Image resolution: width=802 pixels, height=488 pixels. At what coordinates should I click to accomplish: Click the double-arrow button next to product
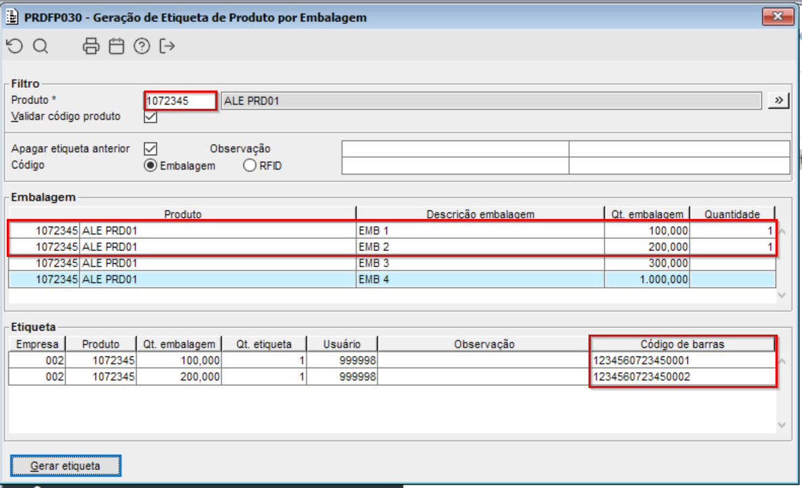pos(778,100)
